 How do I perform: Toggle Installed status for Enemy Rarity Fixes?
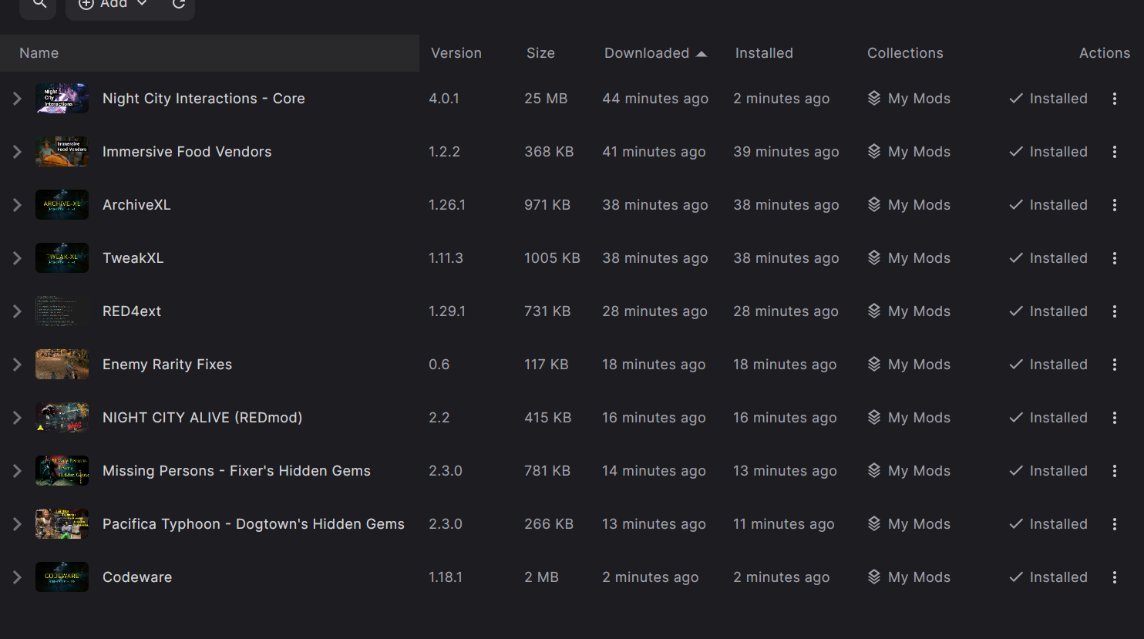1048,365
